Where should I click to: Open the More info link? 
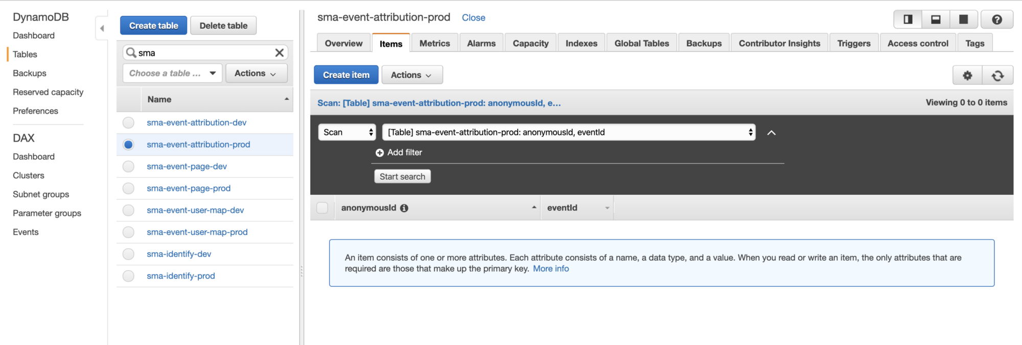point(551,269)
